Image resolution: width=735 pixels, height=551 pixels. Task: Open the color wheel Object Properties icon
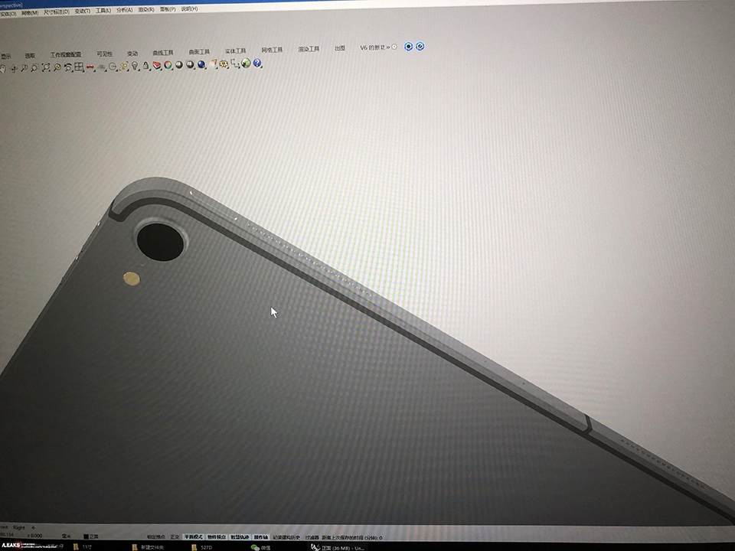click(168, 65)
